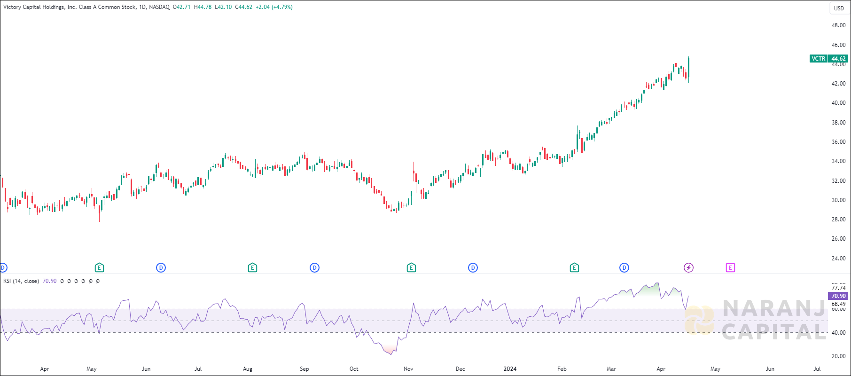The height and width of the screenshot is (376, 851).
Task: Click the 1D interval label
Action: 142,7
